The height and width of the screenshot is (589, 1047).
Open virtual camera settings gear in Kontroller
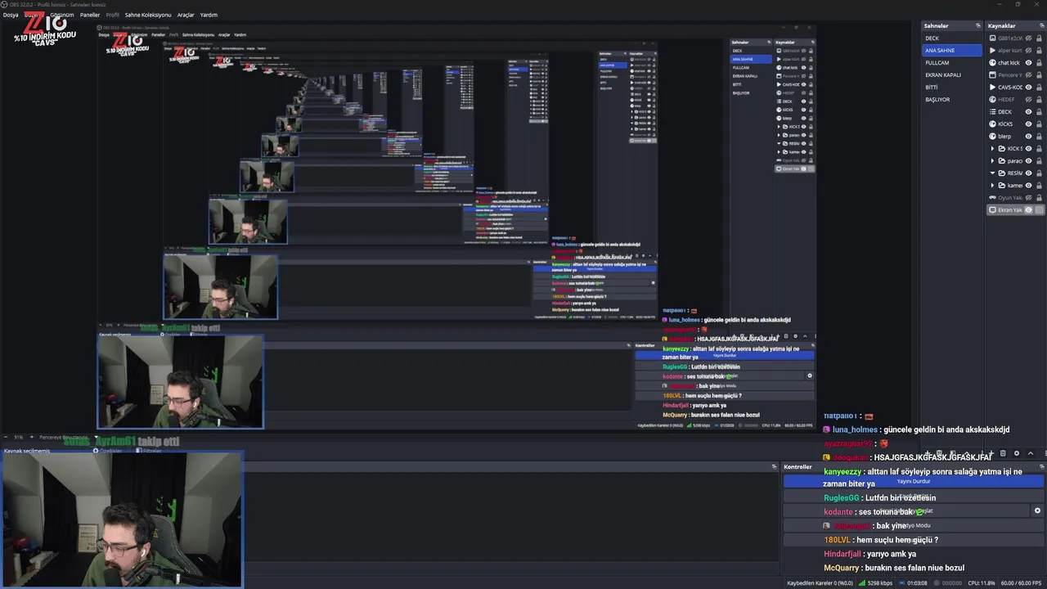coord(1037,511)
